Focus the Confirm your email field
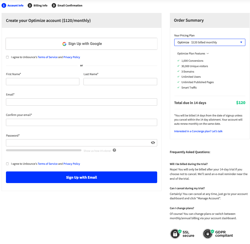This screenshot has height=244, width=250. click(81, 122)
